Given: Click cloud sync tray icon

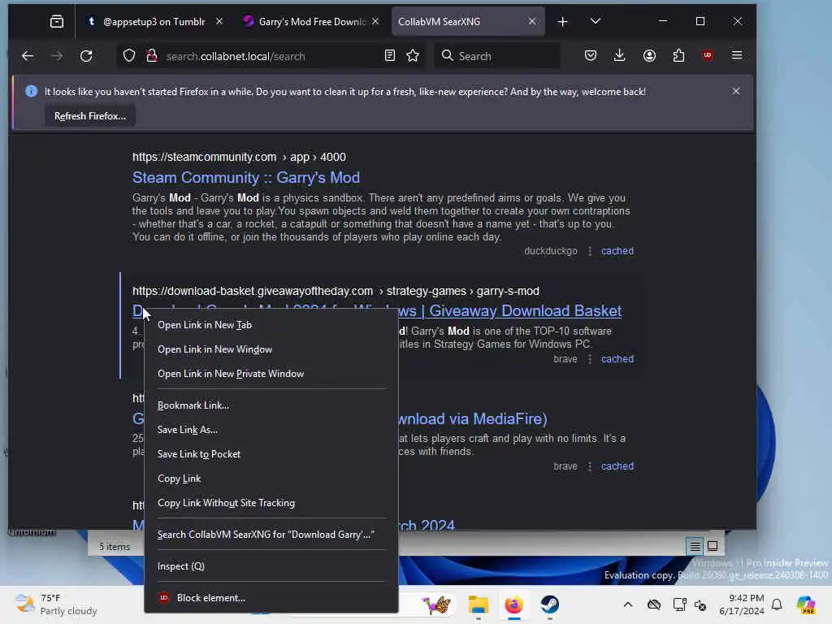Looking at the screenshot, I should [654, 604].
